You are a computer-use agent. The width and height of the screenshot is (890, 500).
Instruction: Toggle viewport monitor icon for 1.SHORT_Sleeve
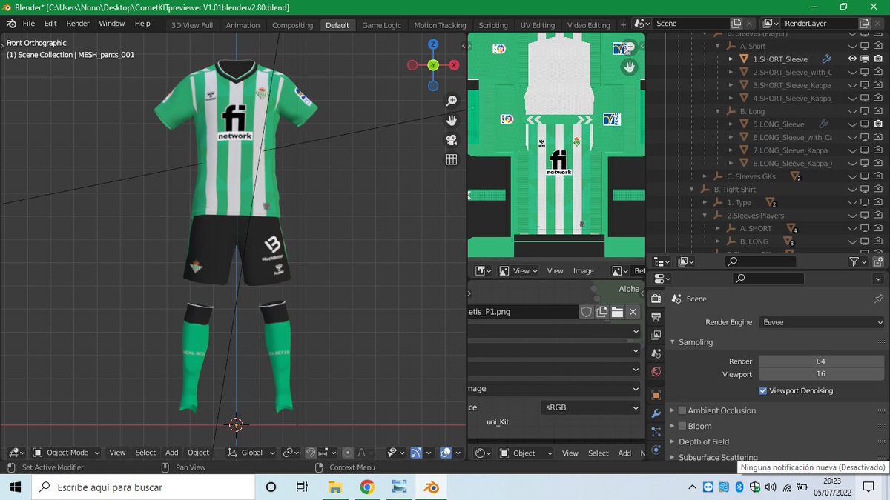866,59
